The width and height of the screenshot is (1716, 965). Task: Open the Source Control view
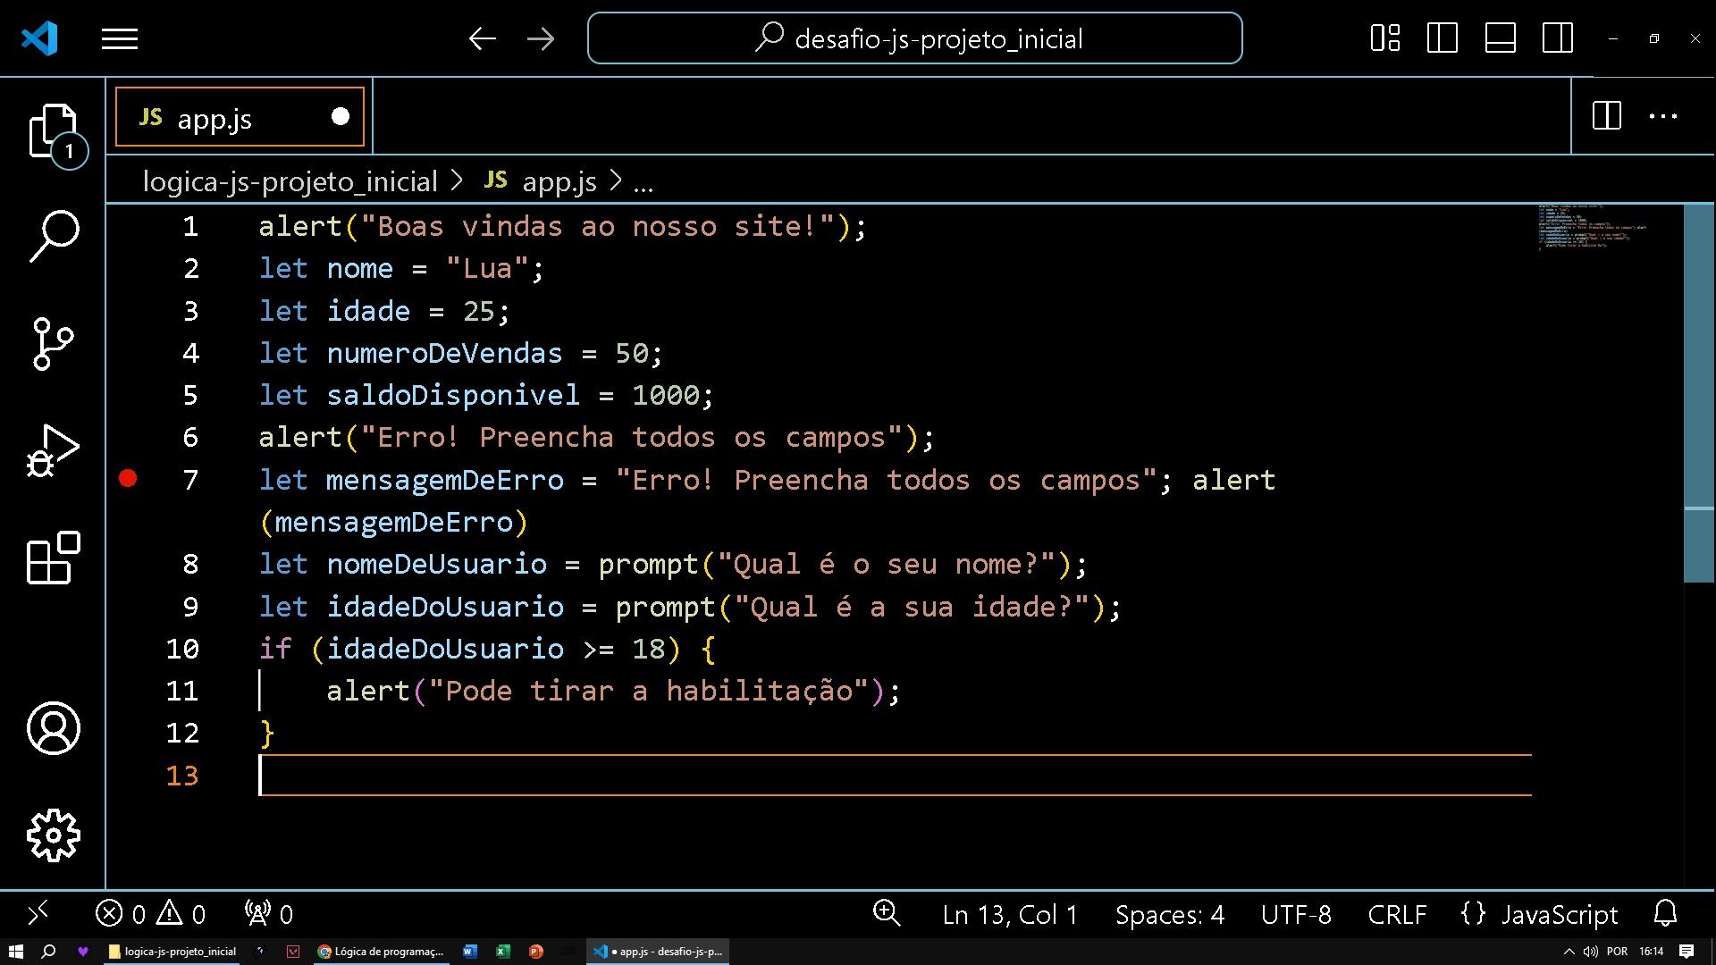(x=53, y=343)
